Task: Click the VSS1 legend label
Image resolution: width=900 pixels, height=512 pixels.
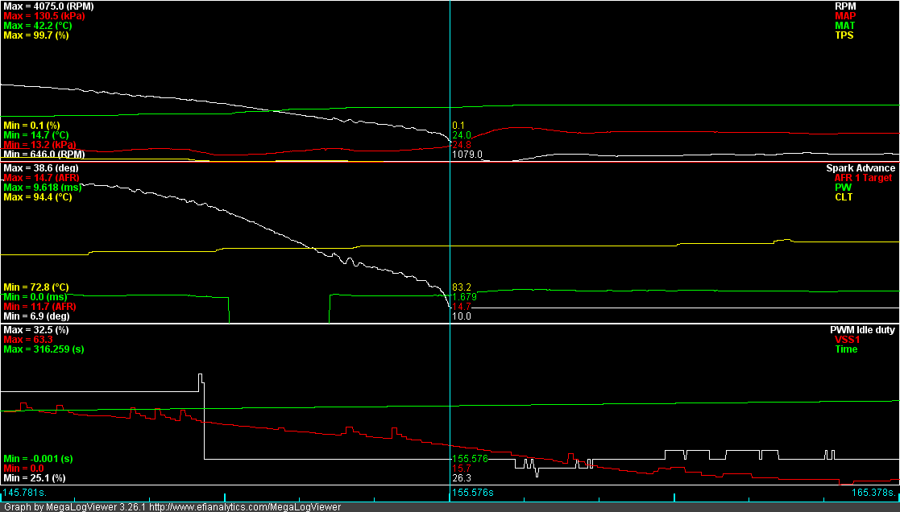Action: (846, 340)
